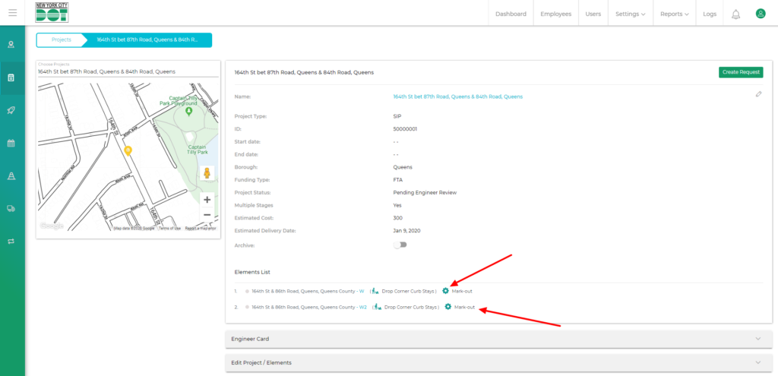Viewport: 778px width, 376px height.
Task: Click the pencil edit icon for project name
Action: tap(758, 94)
